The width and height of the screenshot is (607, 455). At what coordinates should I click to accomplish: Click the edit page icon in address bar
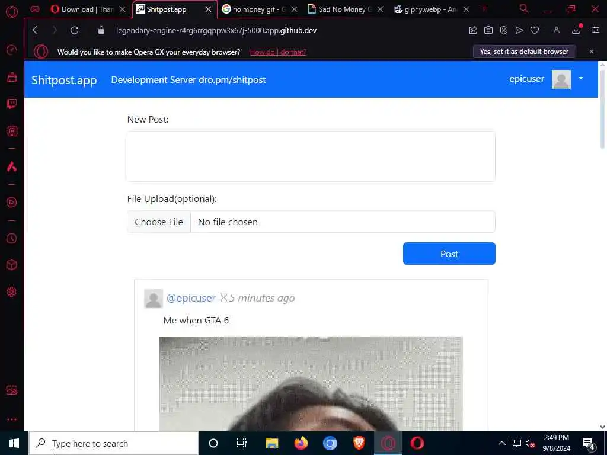point(472,30)
